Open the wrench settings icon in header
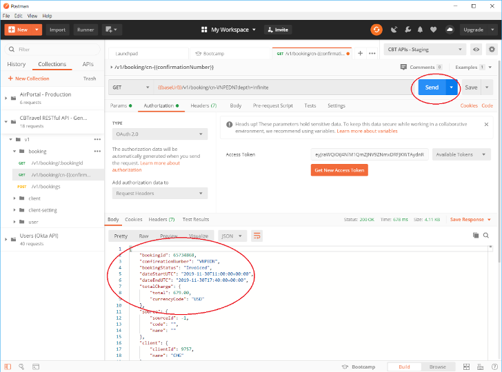 point(408,30)
